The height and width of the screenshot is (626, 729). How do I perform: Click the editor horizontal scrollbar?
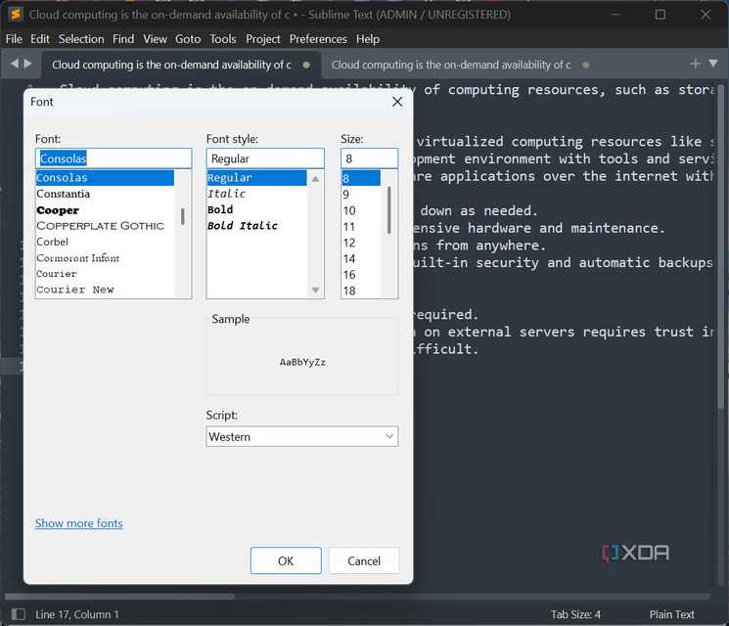(120, 597)
